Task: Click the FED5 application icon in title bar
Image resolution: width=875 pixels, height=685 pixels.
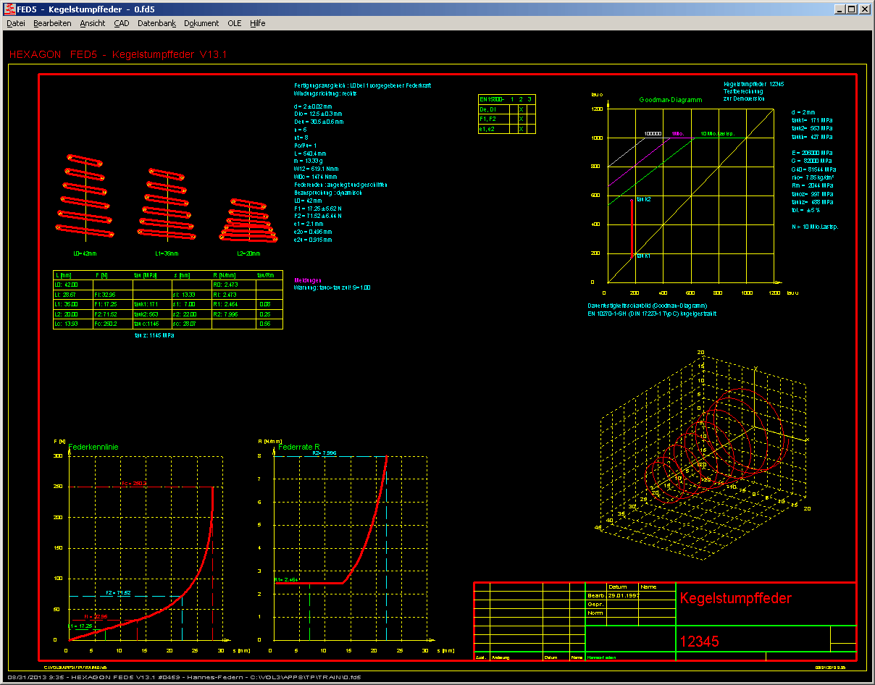Action: tap(10, 9)
